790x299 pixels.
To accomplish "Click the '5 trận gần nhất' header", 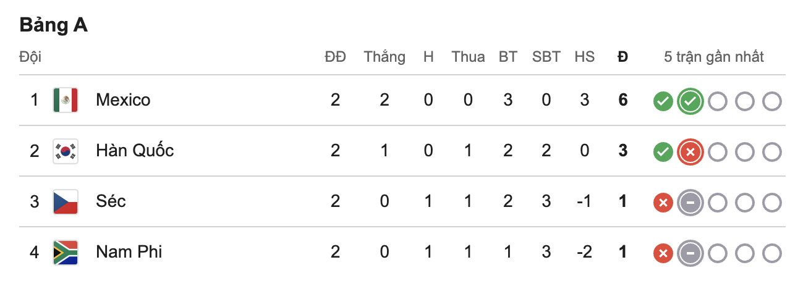I will pyautogui.click(x=714, y=57).
